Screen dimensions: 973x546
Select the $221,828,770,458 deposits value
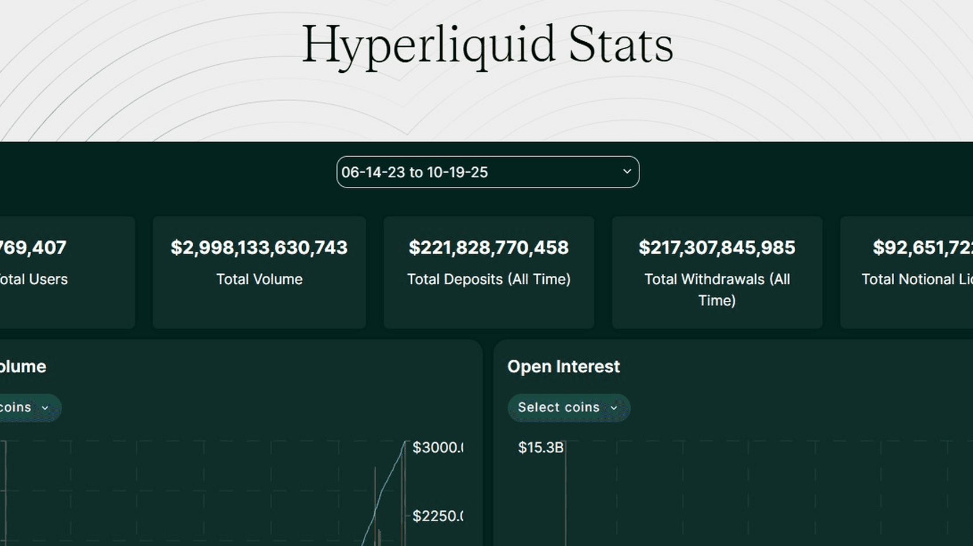click(489, 248)
